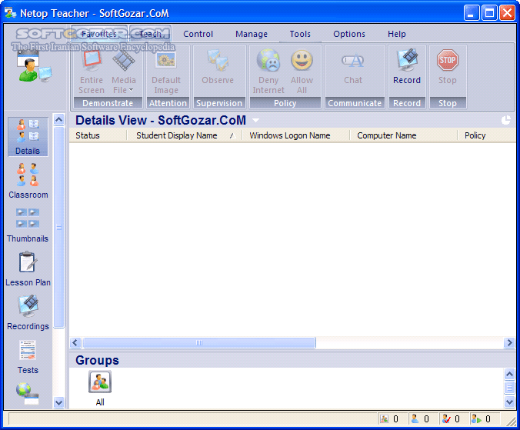Image resolution: width=520 pixels, height=430 pixels.
Task: Click the sidebar vertical scrollbar thumb
Action: point(59,227)
